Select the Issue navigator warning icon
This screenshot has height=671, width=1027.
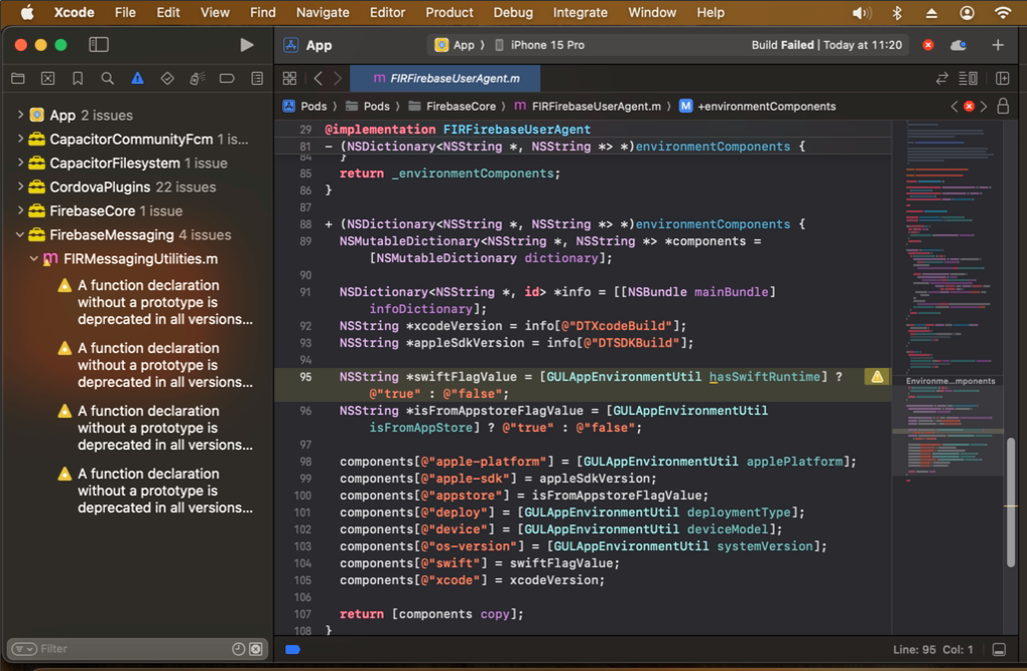tap(137, 79)
